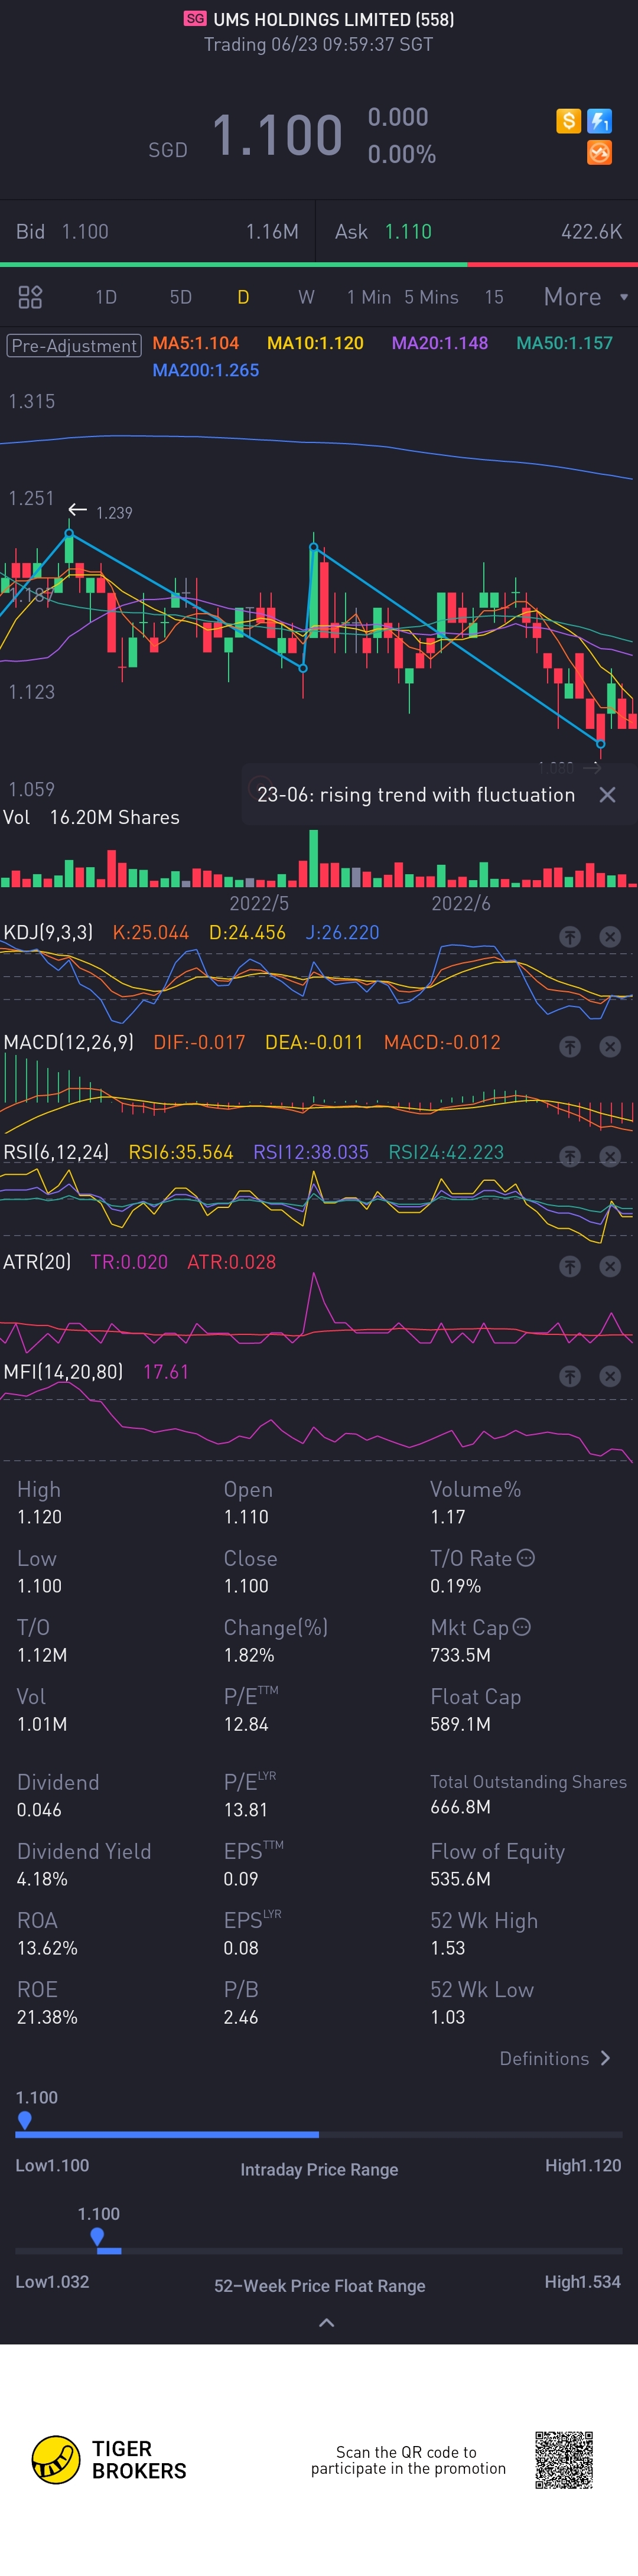Screen dimensions: 638x2576
Task: Tap the Vol 16.20M Shares label
Action: coord(92,817)
